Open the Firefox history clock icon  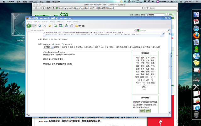tap(72, 26)
